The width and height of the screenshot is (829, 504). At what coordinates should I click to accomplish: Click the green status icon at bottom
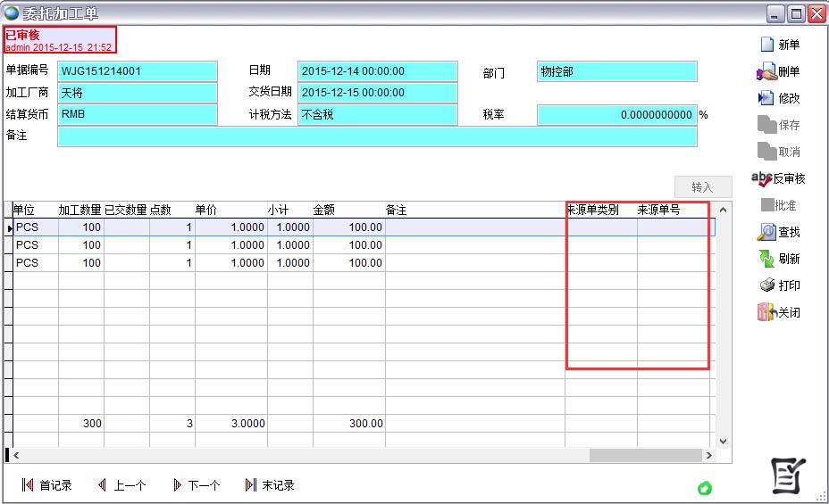click(704, 488)
